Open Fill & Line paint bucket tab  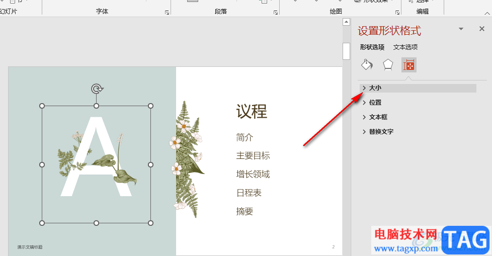367,65
